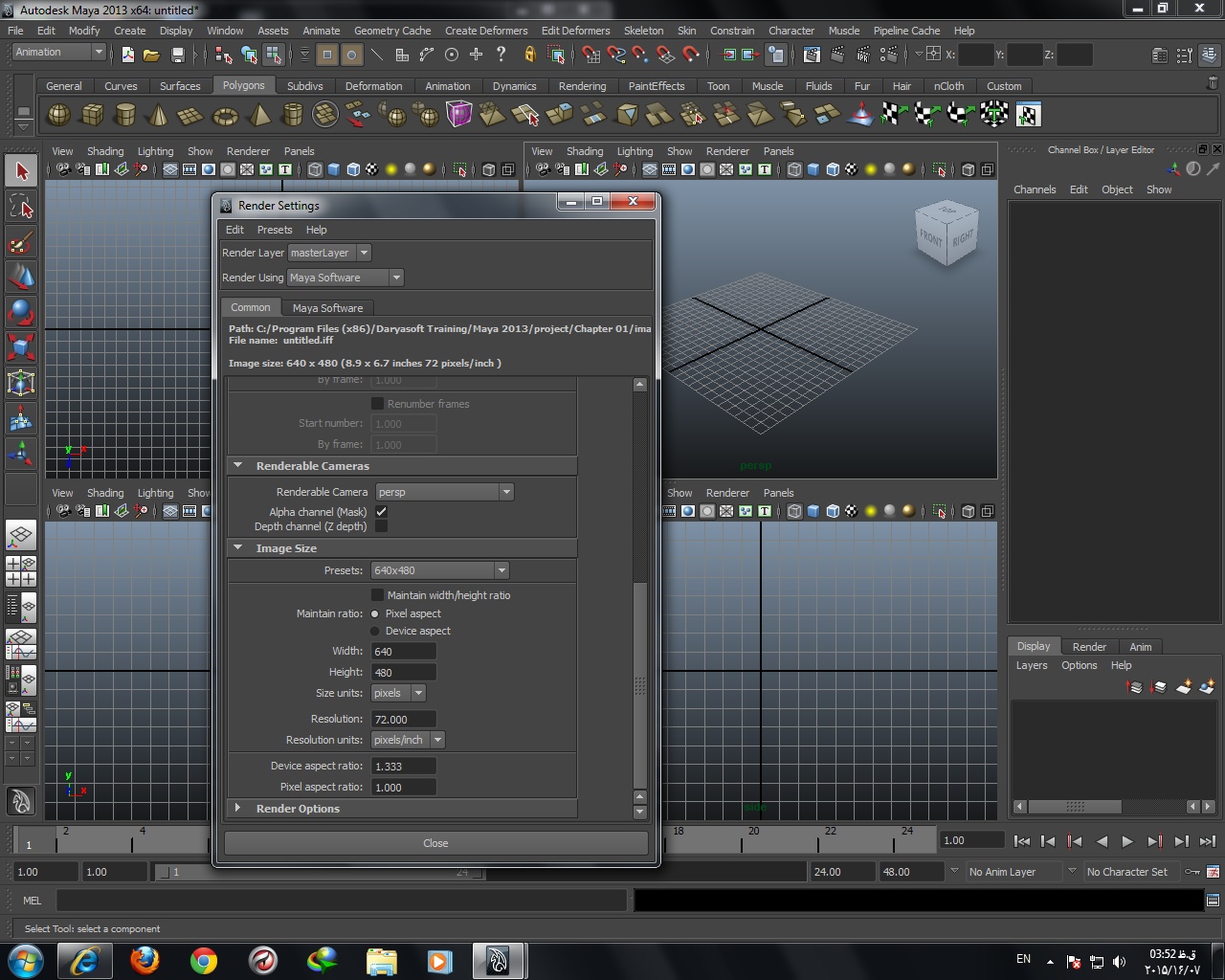This screenshot has width=1225, height=980.
Task: Close the Render Settings with Close button
Action: [x=435, y=843]
